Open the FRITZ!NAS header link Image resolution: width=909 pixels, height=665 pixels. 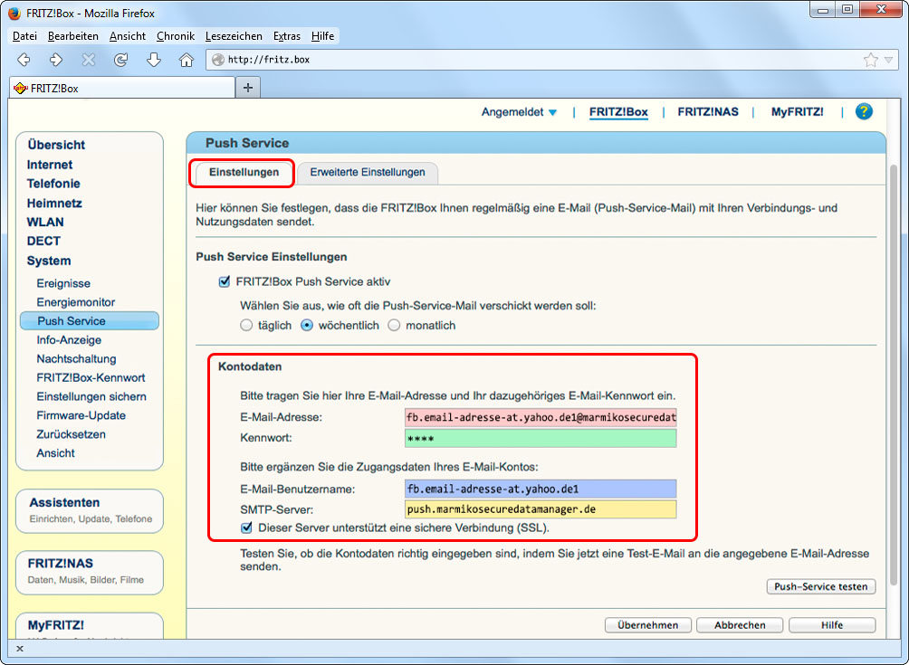708,112
